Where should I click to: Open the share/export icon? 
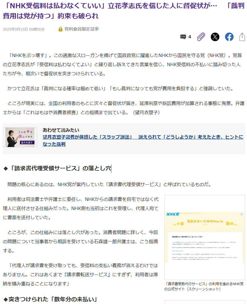242,37
